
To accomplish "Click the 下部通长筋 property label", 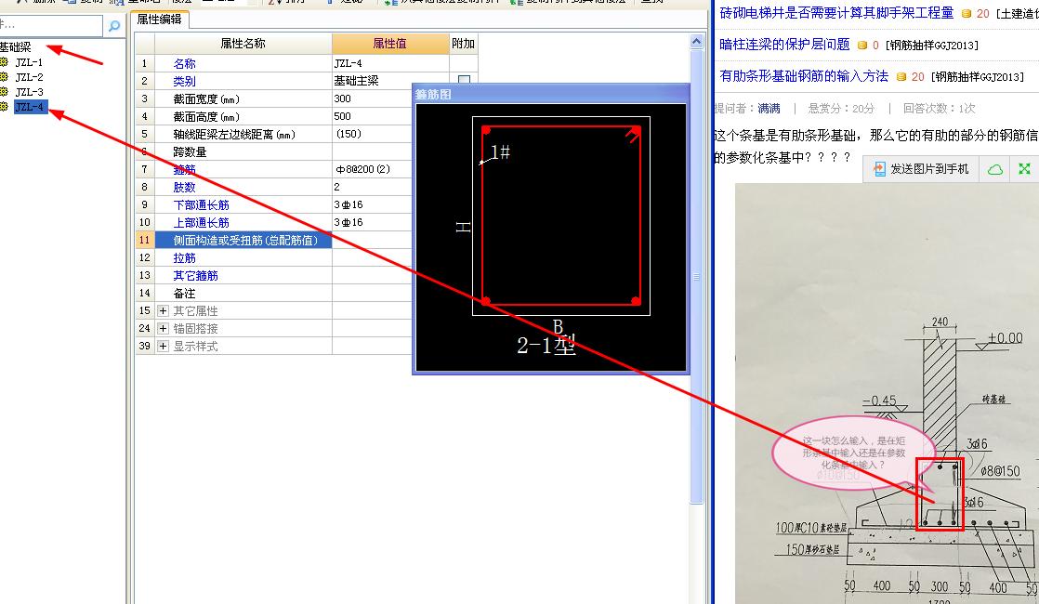I will point(201,204).
